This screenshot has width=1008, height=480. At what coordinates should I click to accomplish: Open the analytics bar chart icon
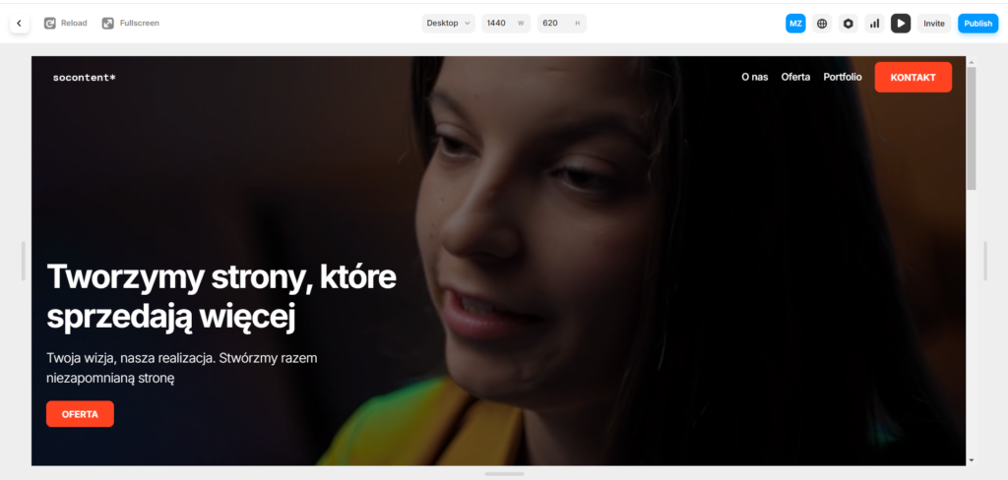(x=874, y=24)
